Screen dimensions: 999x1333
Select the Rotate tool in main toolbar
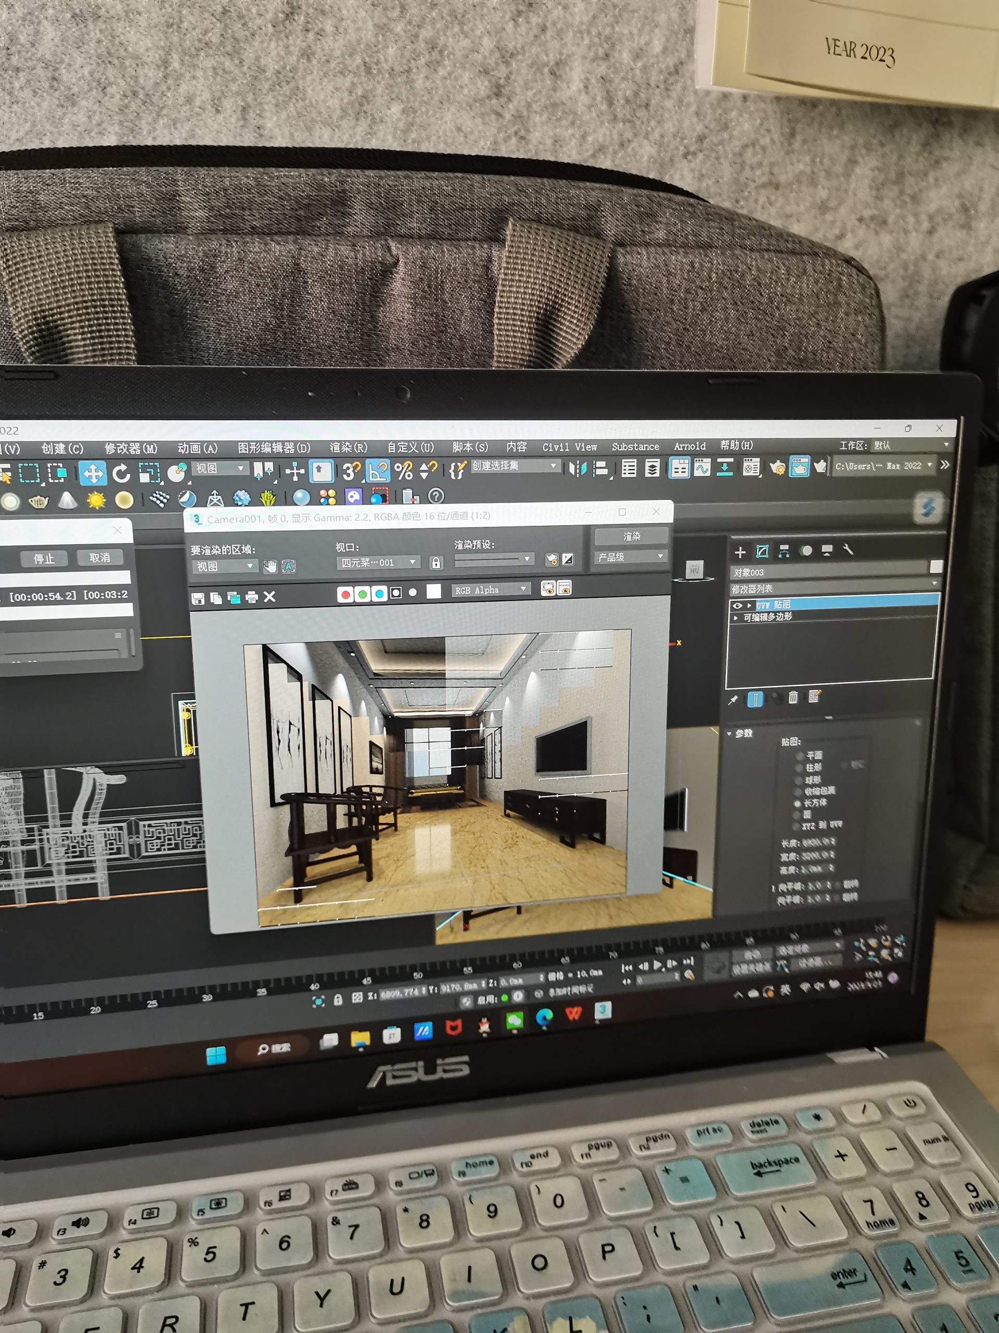tap(121, 473)
